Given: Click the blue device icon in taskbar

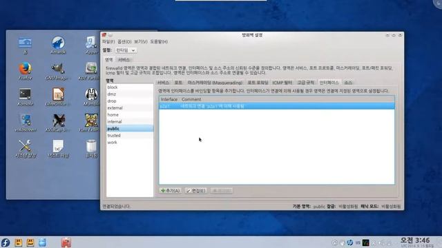Looking at the screenshot, I should coord(42,242).
